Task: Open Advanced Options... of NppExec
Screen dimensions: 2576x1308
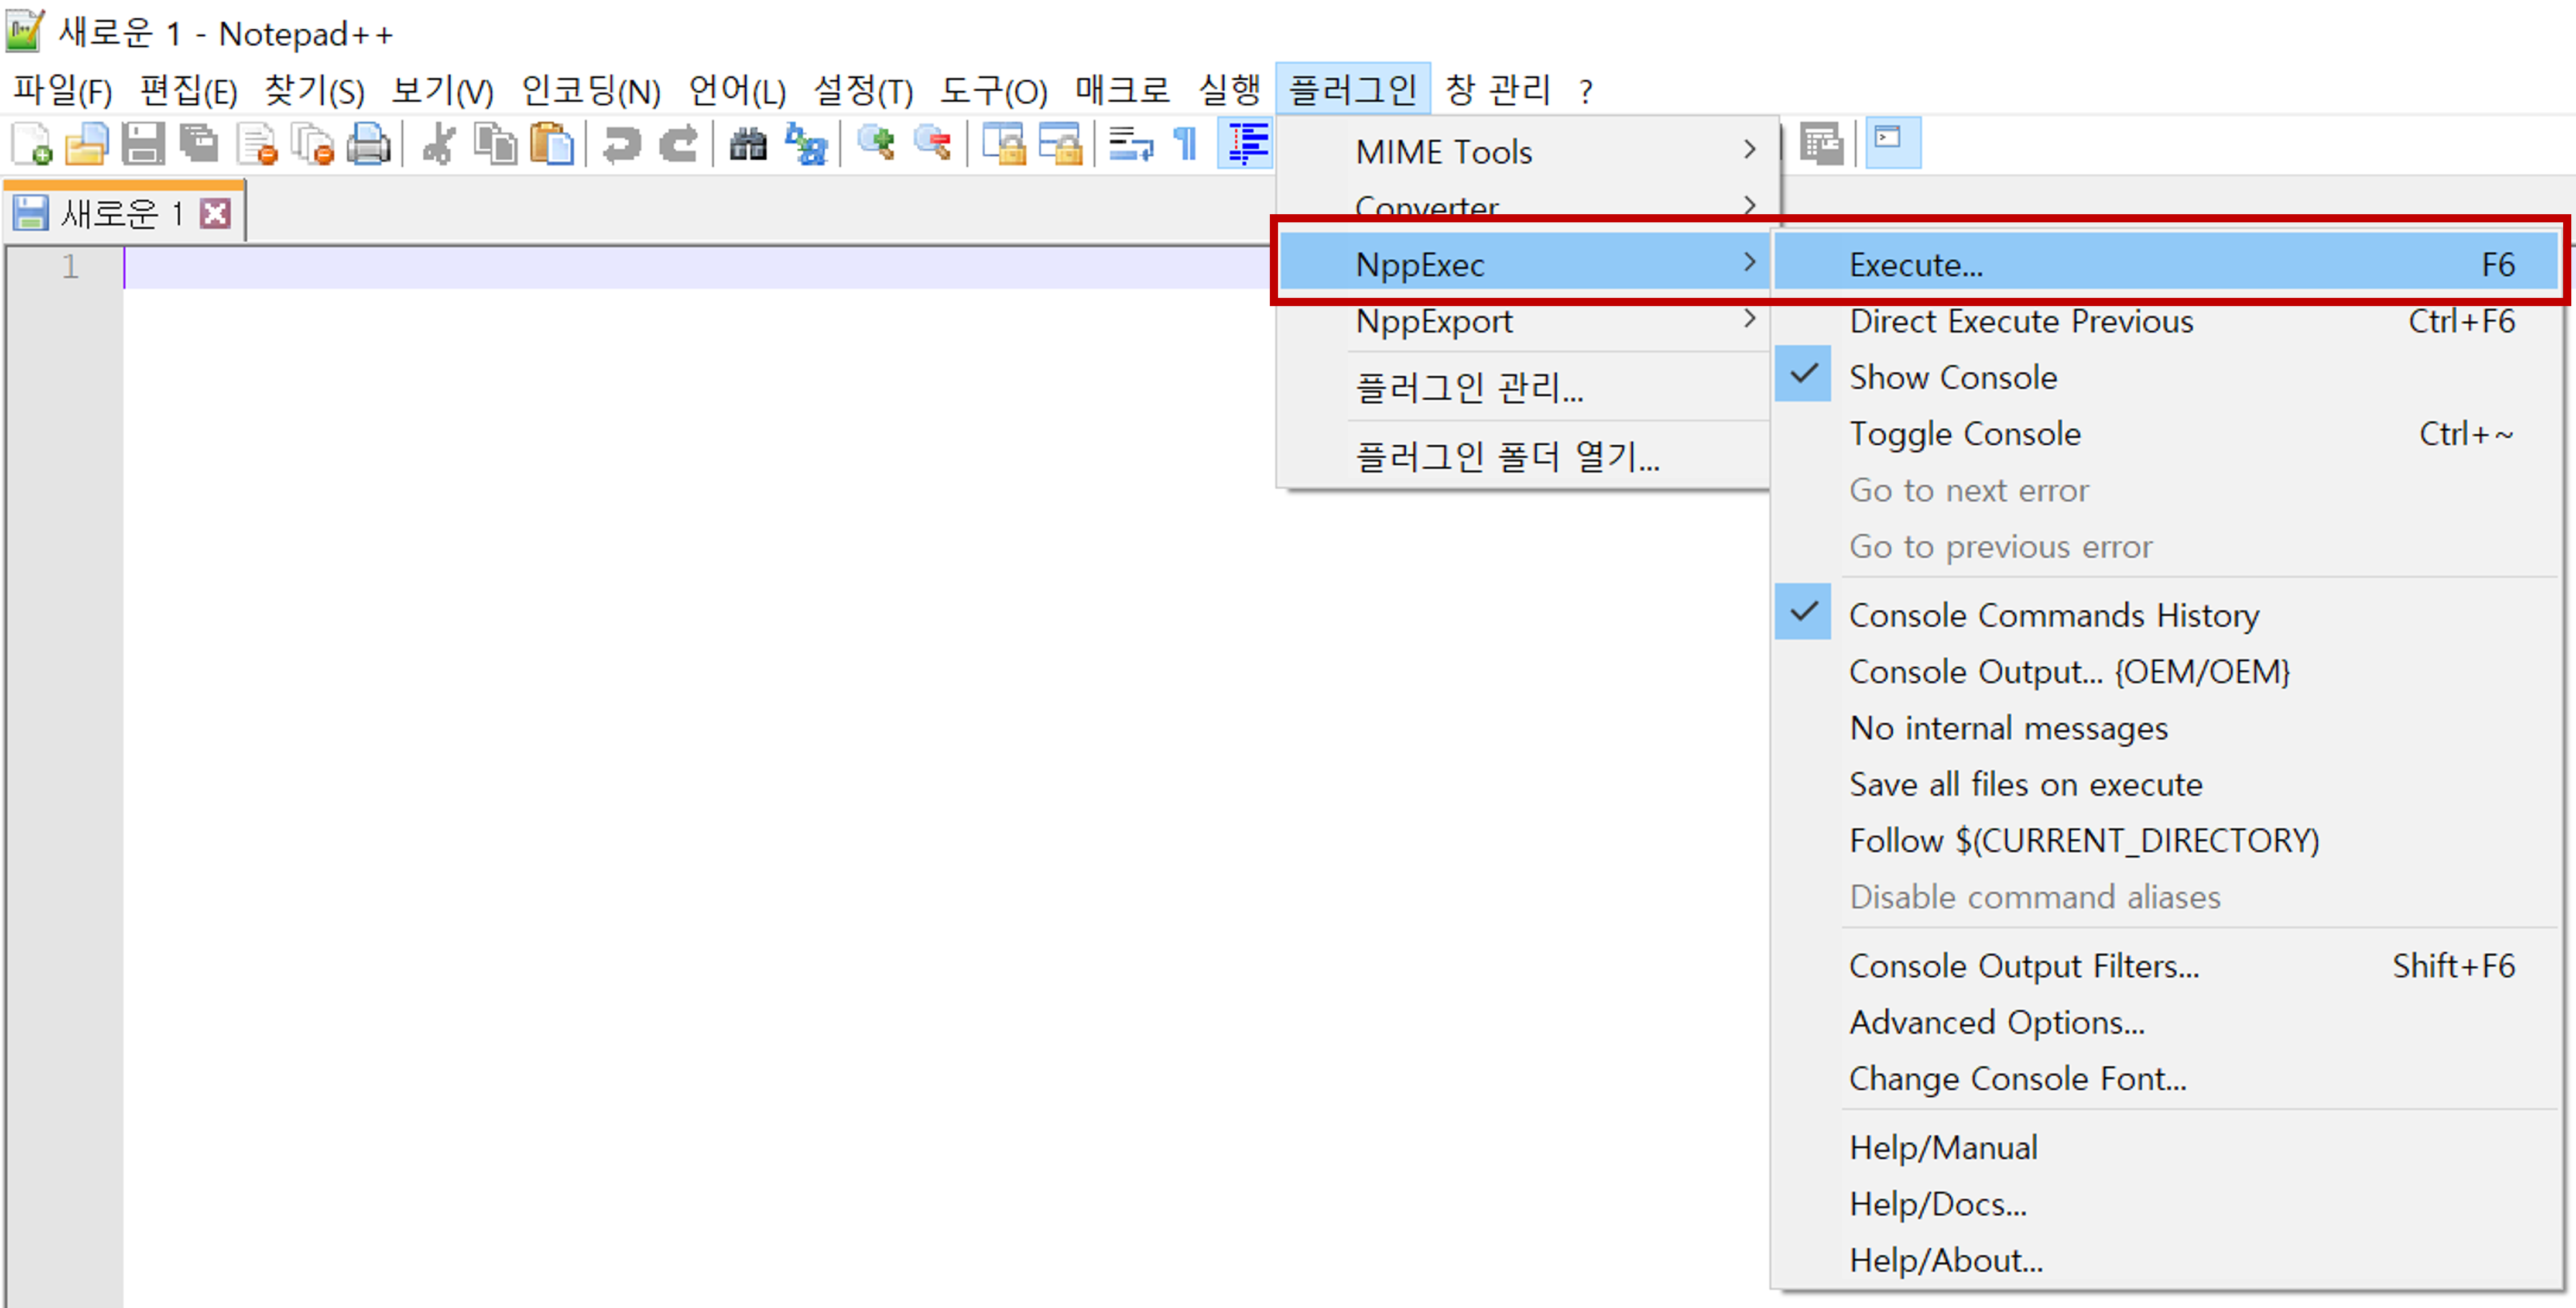Action: point(1996,1023)
